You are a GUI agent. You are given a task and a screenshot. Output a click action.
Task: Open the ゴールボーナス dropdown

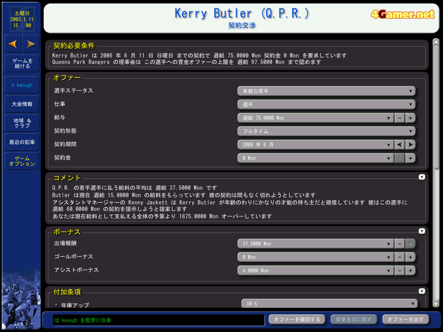tap(315, 257)
